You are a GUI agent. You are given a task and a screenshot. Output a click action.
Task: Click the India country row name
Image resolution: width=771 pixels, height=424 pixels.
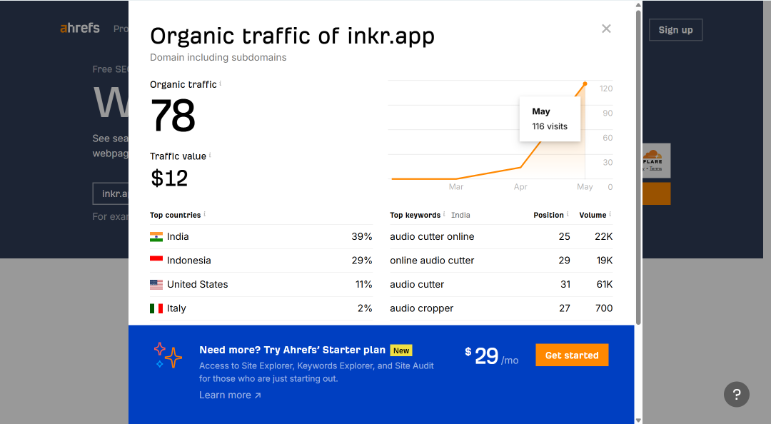click(x=178, y=236)
